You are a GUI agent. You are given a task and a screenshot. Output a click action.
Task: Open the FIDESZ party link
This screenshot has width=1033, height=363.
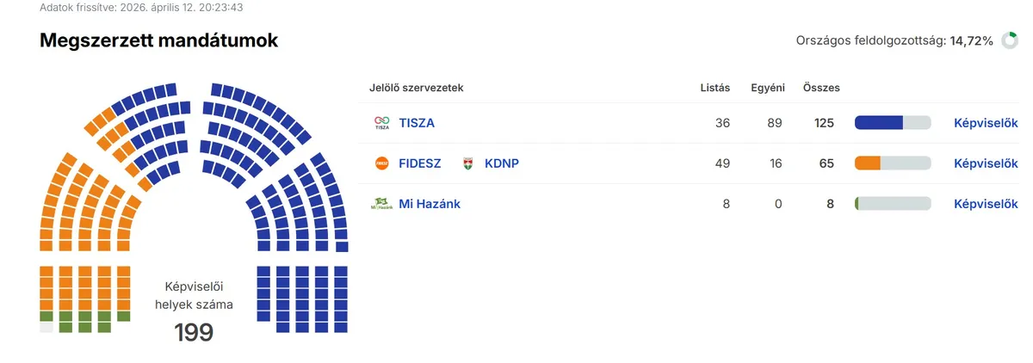pos(420,163)
